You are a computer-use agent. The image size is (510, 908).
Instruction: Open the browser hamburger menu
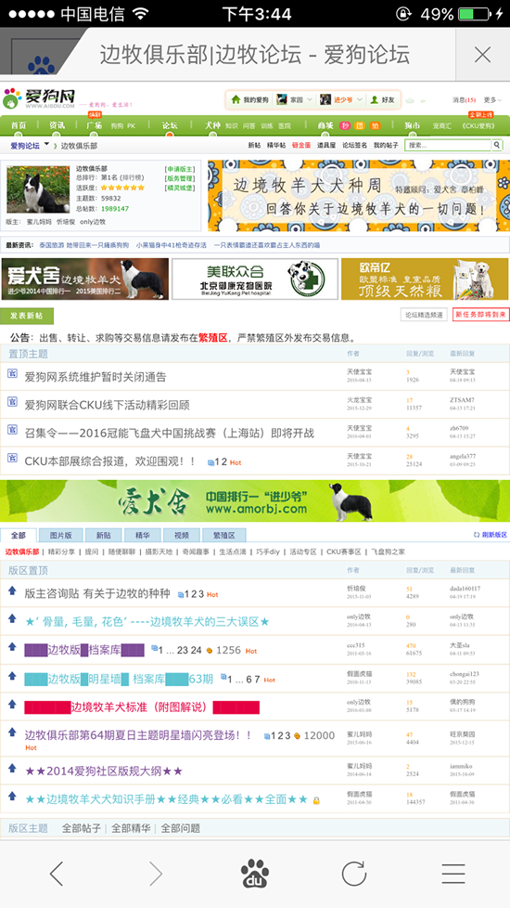pos(453,874)
